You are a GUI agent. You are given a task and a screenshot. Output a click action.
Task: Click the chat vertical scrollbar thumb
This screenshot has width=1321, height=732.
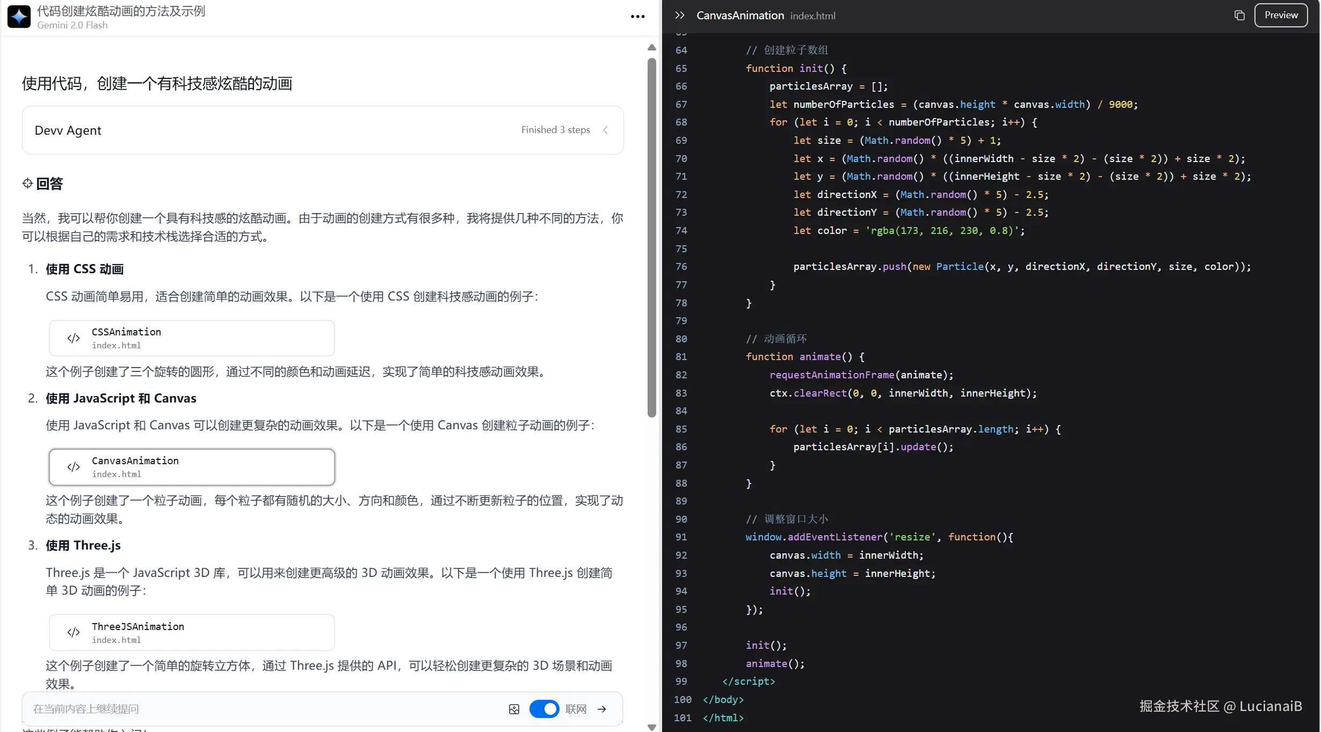click(652, 237)
